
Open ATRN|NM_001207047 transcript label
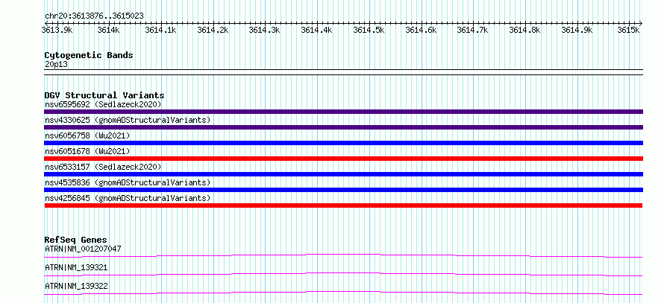pos(83,249)
